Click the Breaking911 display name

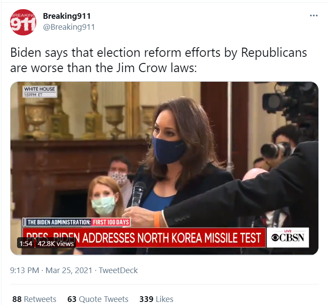67,16
